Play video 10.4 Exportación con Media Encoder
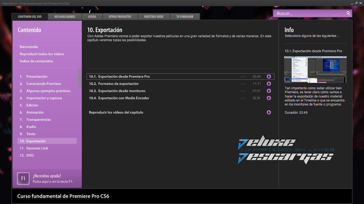 pos(269,98)
